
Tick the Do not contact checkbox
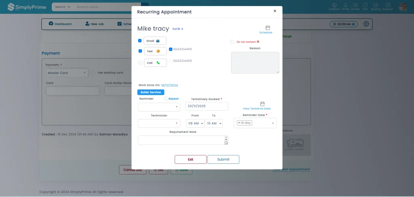click(232, 42)
